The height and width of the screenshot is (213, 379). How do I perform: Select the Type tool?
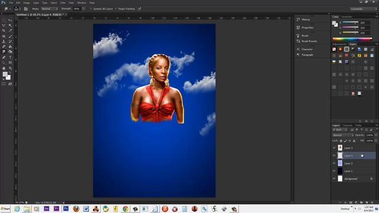(x=10, y=57)
